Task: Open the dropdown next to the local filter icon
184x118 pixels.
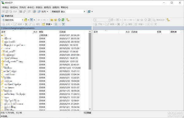Action: point(34,20)
